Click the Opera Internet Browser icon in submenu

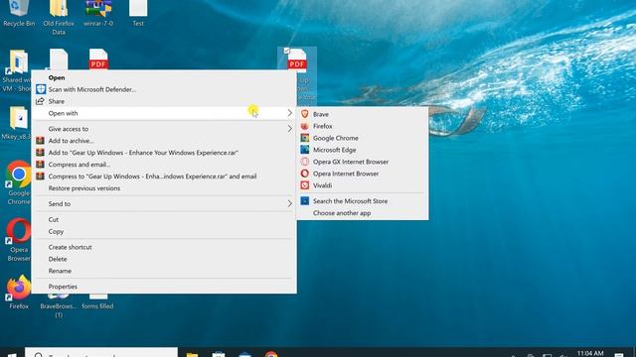[305, 174]
